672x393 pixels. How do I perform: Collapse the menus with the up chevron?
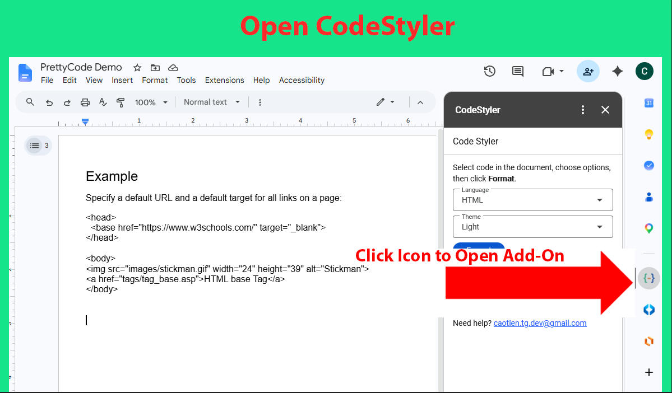click(x=420, y=102)
